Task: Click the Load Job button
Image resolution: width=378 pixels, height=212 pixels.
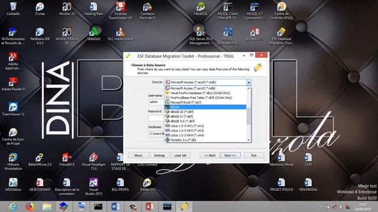Action: (x=180, y=155)
